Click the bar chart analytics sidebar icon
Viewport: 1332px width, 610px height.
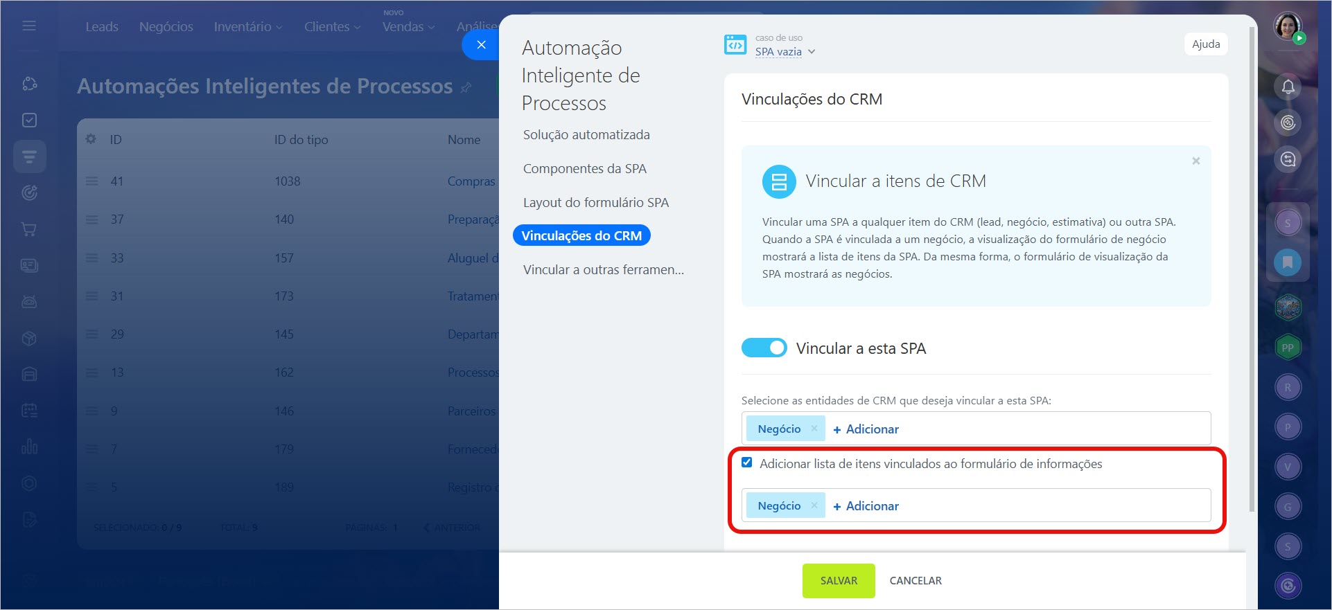[29, 447]
